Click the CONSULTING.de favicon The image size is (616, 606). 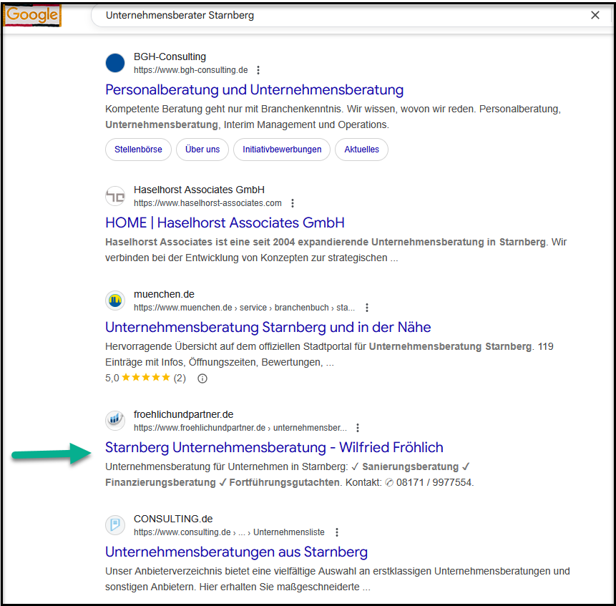click(115, 525)
